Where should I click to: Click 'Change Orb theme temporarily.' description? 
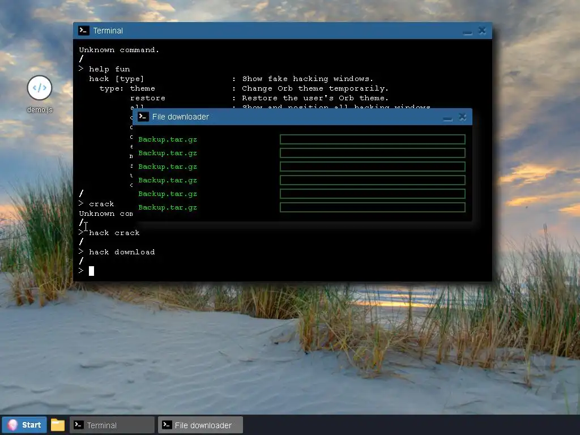point(315,88)
